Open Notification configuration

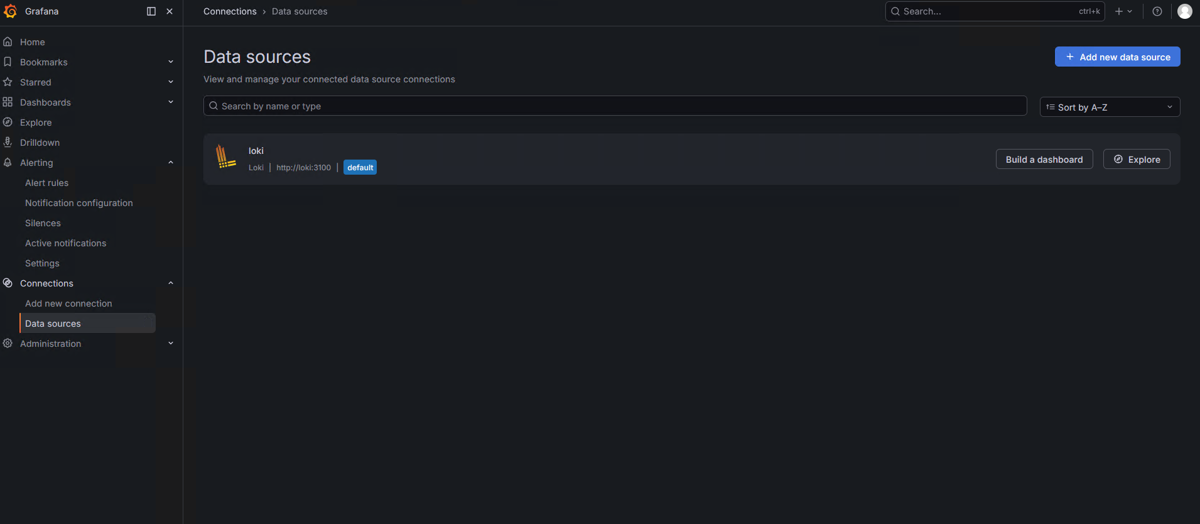[79, 203]
